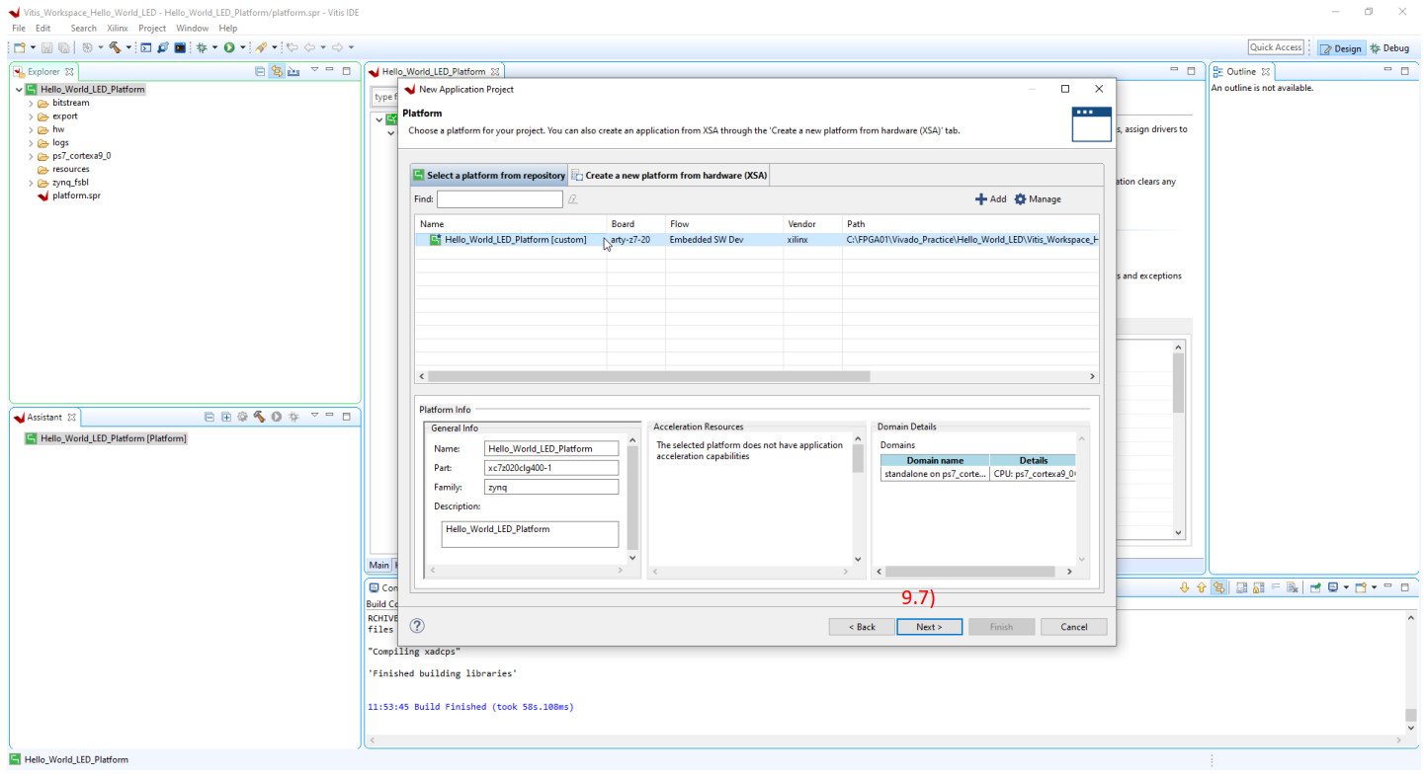Click the Part field 'xc7z020clg400-1'

(551, 468)
